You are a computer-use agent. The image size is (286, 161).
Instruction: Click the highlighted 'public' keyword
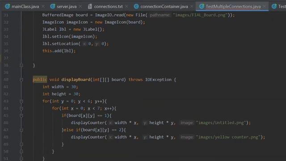pyautogui.click(x=40, y=80)
